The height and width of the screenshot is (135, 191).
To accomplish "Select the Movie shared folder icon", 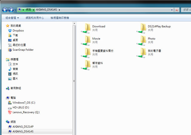I will coord(86,41).
